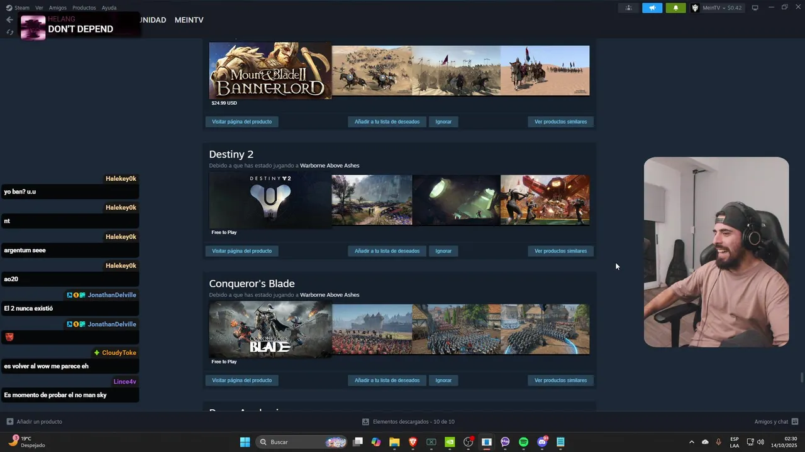Open the Ver menu
The width and height of the screenshot is (805, 452).
(39, 8)
